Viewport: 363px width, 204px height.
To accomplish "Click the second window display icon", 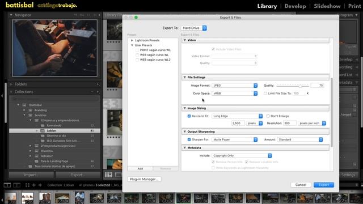I will tap(16, 185).
